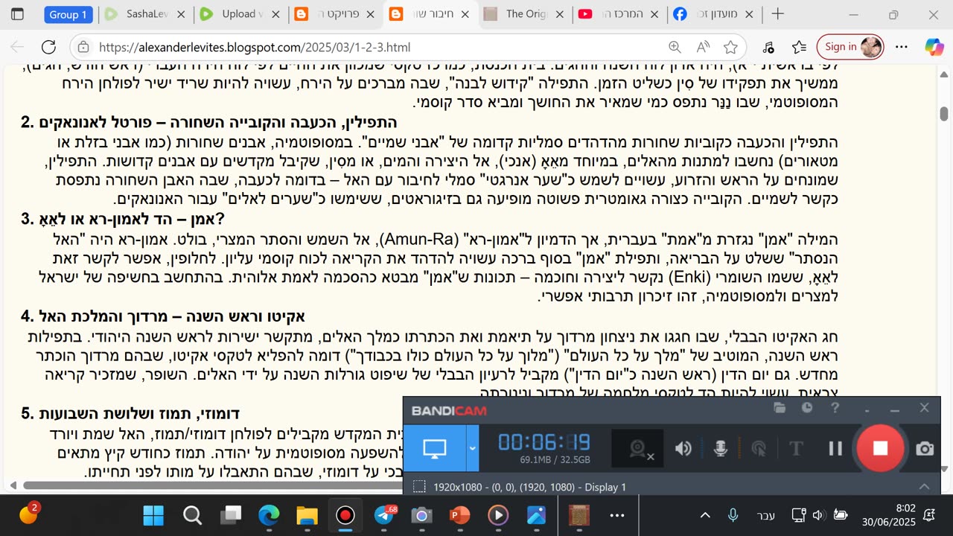
Task: Open the zoom magnifier in address bar
Action: coord(675,47)
